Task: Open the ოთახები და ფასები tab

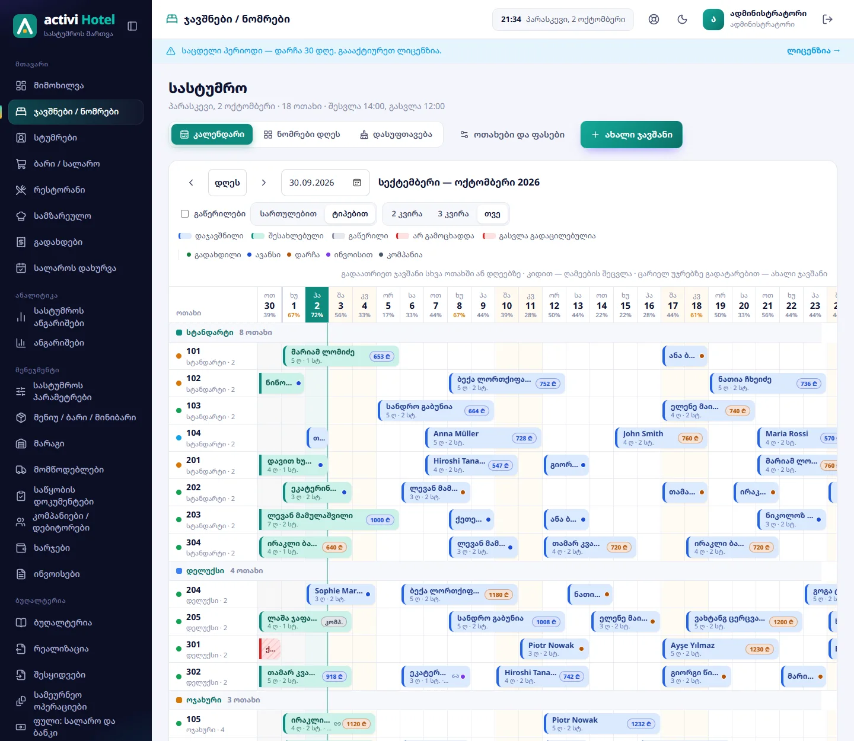Action: coord(512,135)
